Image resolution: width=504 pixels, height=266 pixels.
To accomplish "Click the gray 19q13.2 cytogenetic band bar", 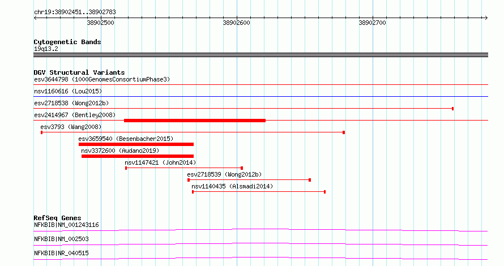I will [x=260, y=55].
